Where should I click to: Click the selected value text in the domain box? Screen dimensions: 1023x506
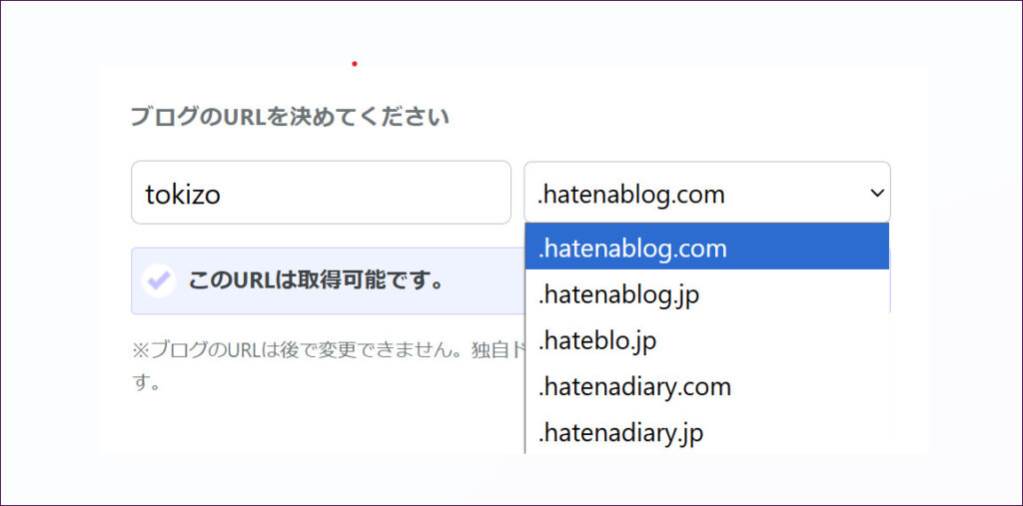[x=630, y=194]
